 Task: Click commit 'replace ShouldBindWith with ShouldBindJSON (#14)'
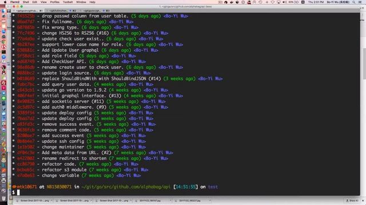pyautogui.click(x=102, y=79)
